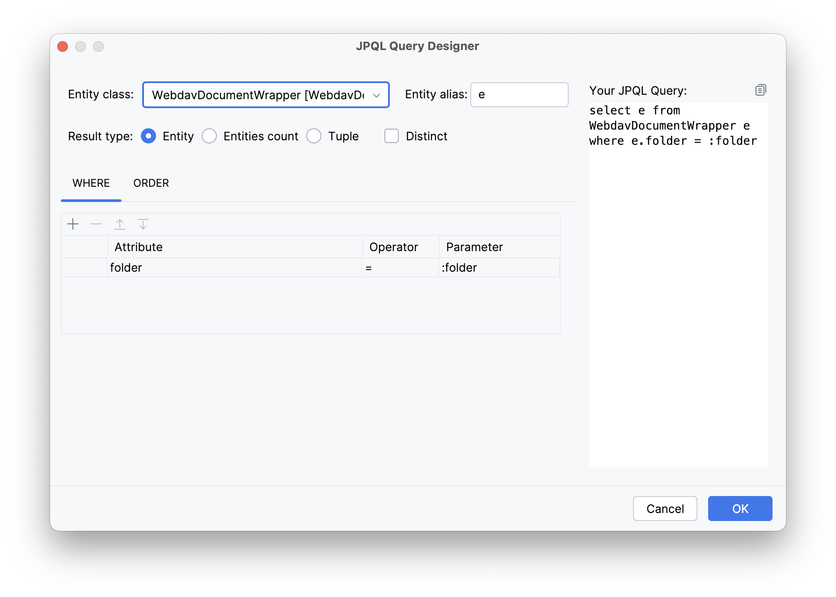836x597 pixels.
Task: Confirm with the OK button
Action: click(x=739, y=509)
